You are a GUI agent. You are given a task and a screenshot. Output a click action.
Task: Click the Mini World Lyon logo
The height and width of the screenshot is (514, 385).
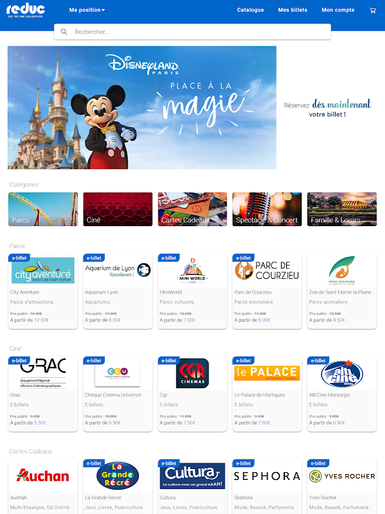click(x=193, y=270)
